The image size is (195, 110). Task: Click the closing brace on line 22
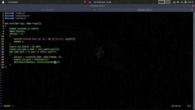click(5, 67)
